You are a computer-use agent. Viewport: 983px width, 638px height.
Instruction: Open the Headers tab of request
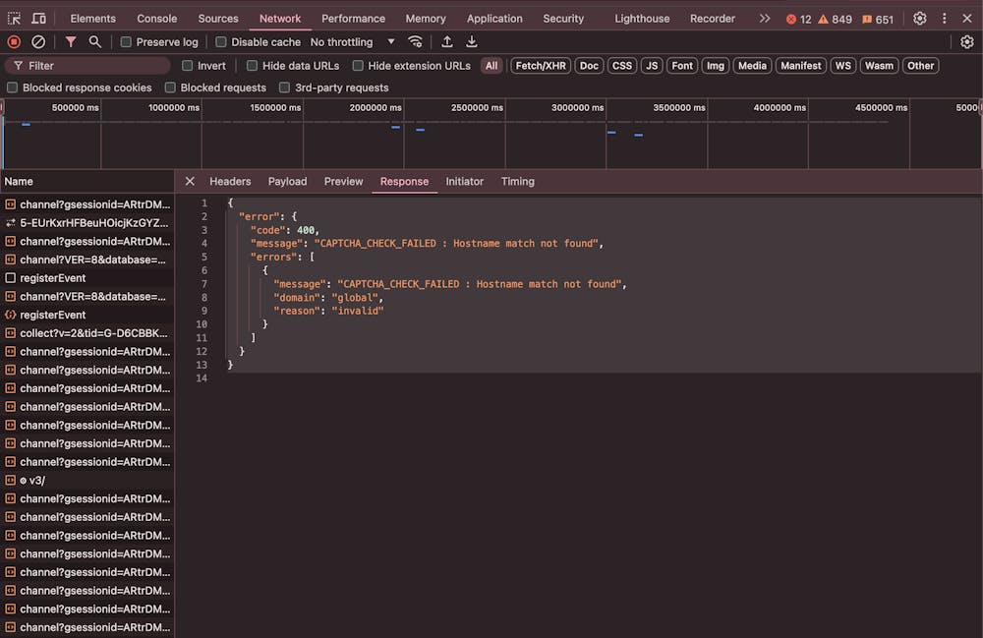pyautogui.click(x=230, y=182)
